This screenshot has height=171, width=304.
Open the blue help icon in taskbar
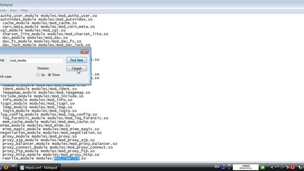223,167
